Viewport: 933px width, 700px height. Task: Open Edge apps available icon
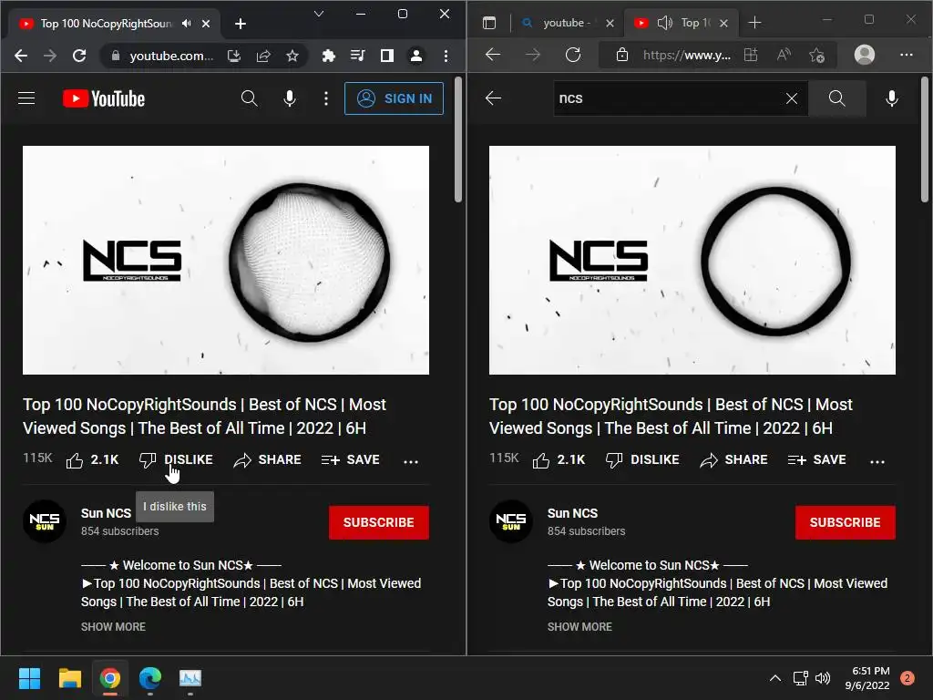751,55
